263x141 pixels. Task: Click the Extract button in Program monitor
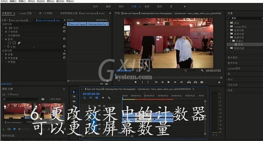tap(196, 82)
